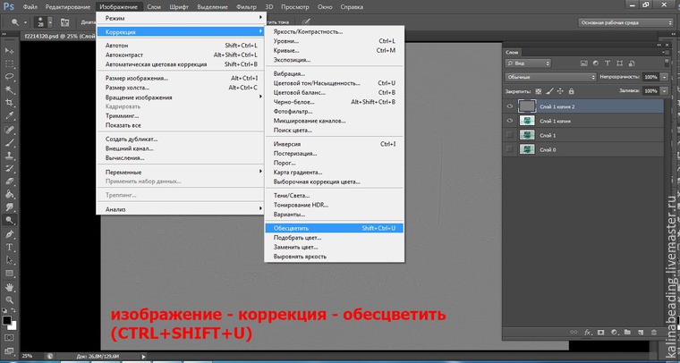The image size is (680, 363).
Task: Open Заливка fill slider arrow
Action: click(x=665, y=91)
